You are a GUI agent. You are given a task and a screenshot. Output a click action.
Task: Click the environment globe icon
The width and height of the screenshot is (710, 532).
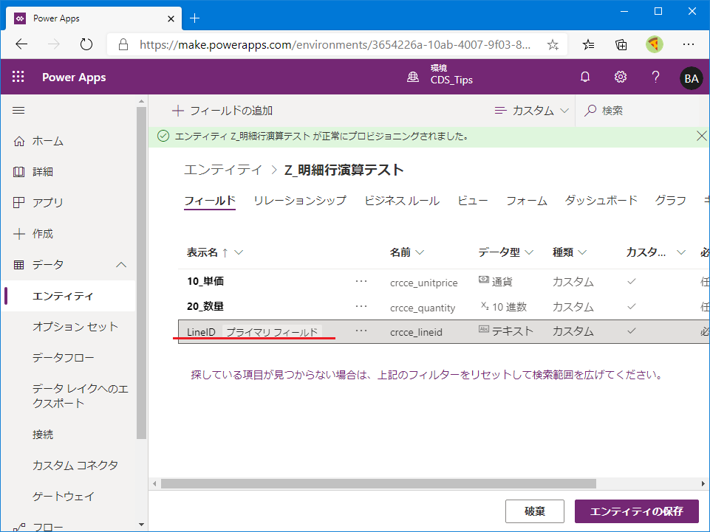[412, 77]
